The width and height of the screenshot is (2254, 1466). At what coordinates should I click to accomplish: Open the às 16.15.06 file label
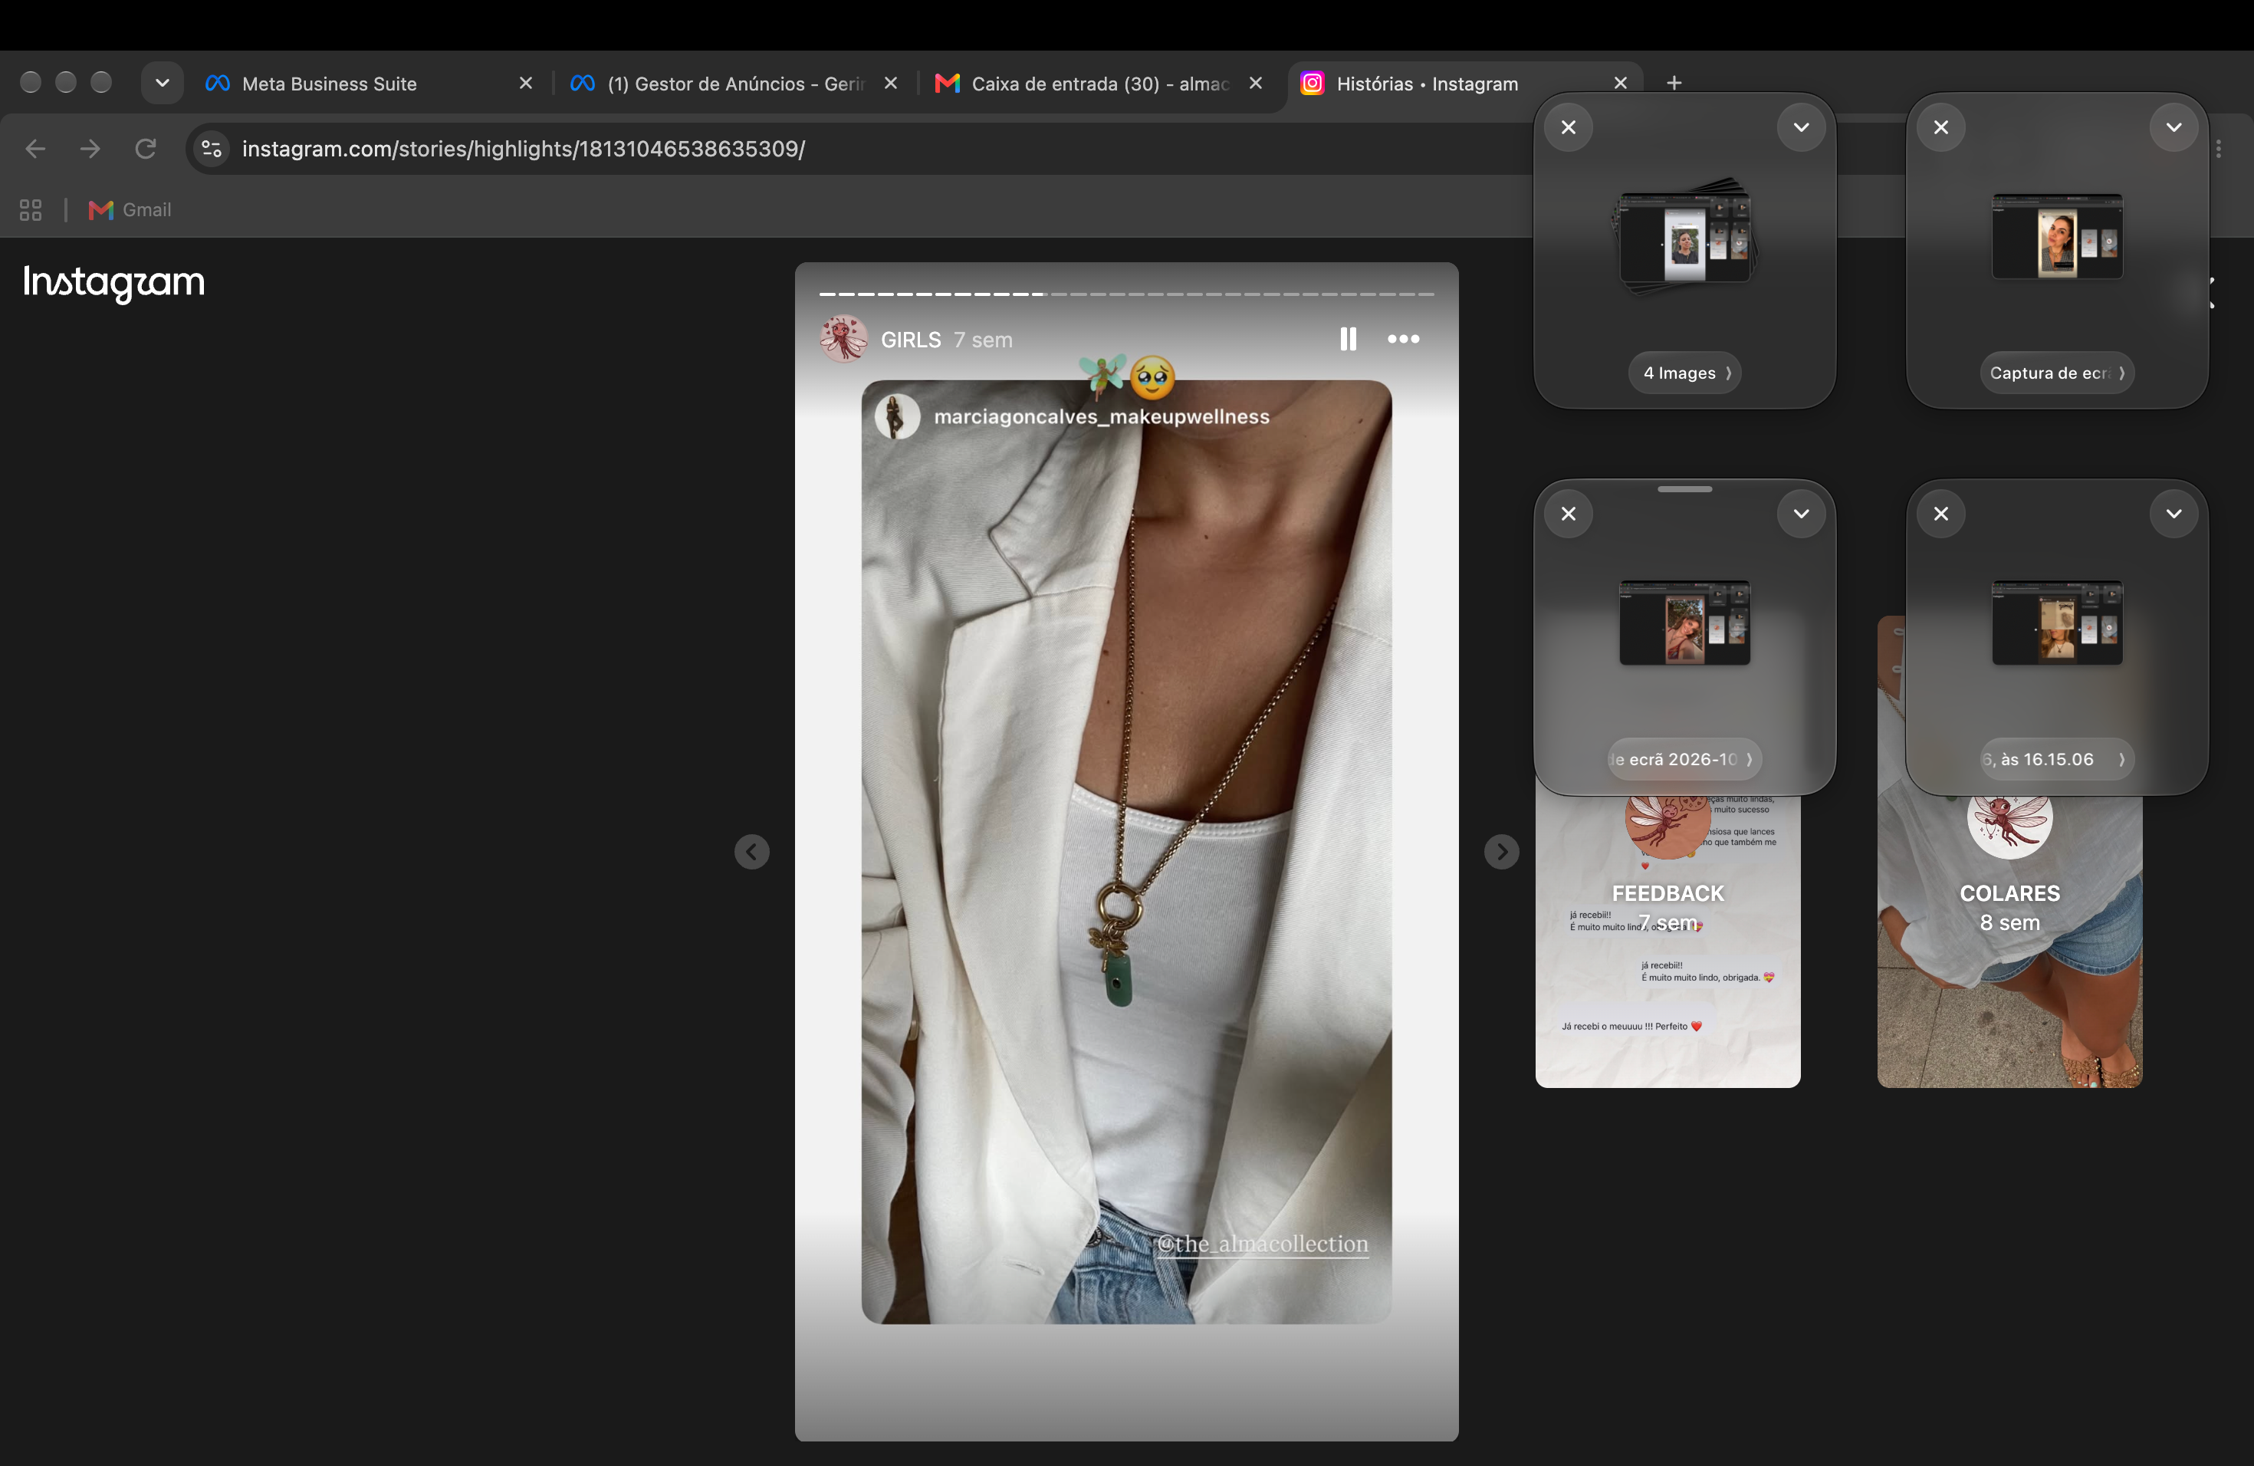[2057, 760]
